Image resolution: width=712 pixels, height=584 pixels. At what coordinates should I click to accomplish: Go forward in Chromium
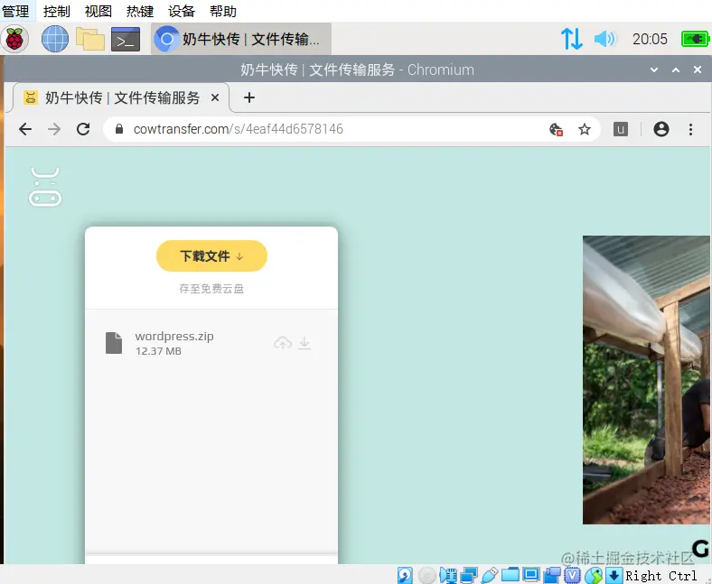pyautogui.click(x=54, y=129)
